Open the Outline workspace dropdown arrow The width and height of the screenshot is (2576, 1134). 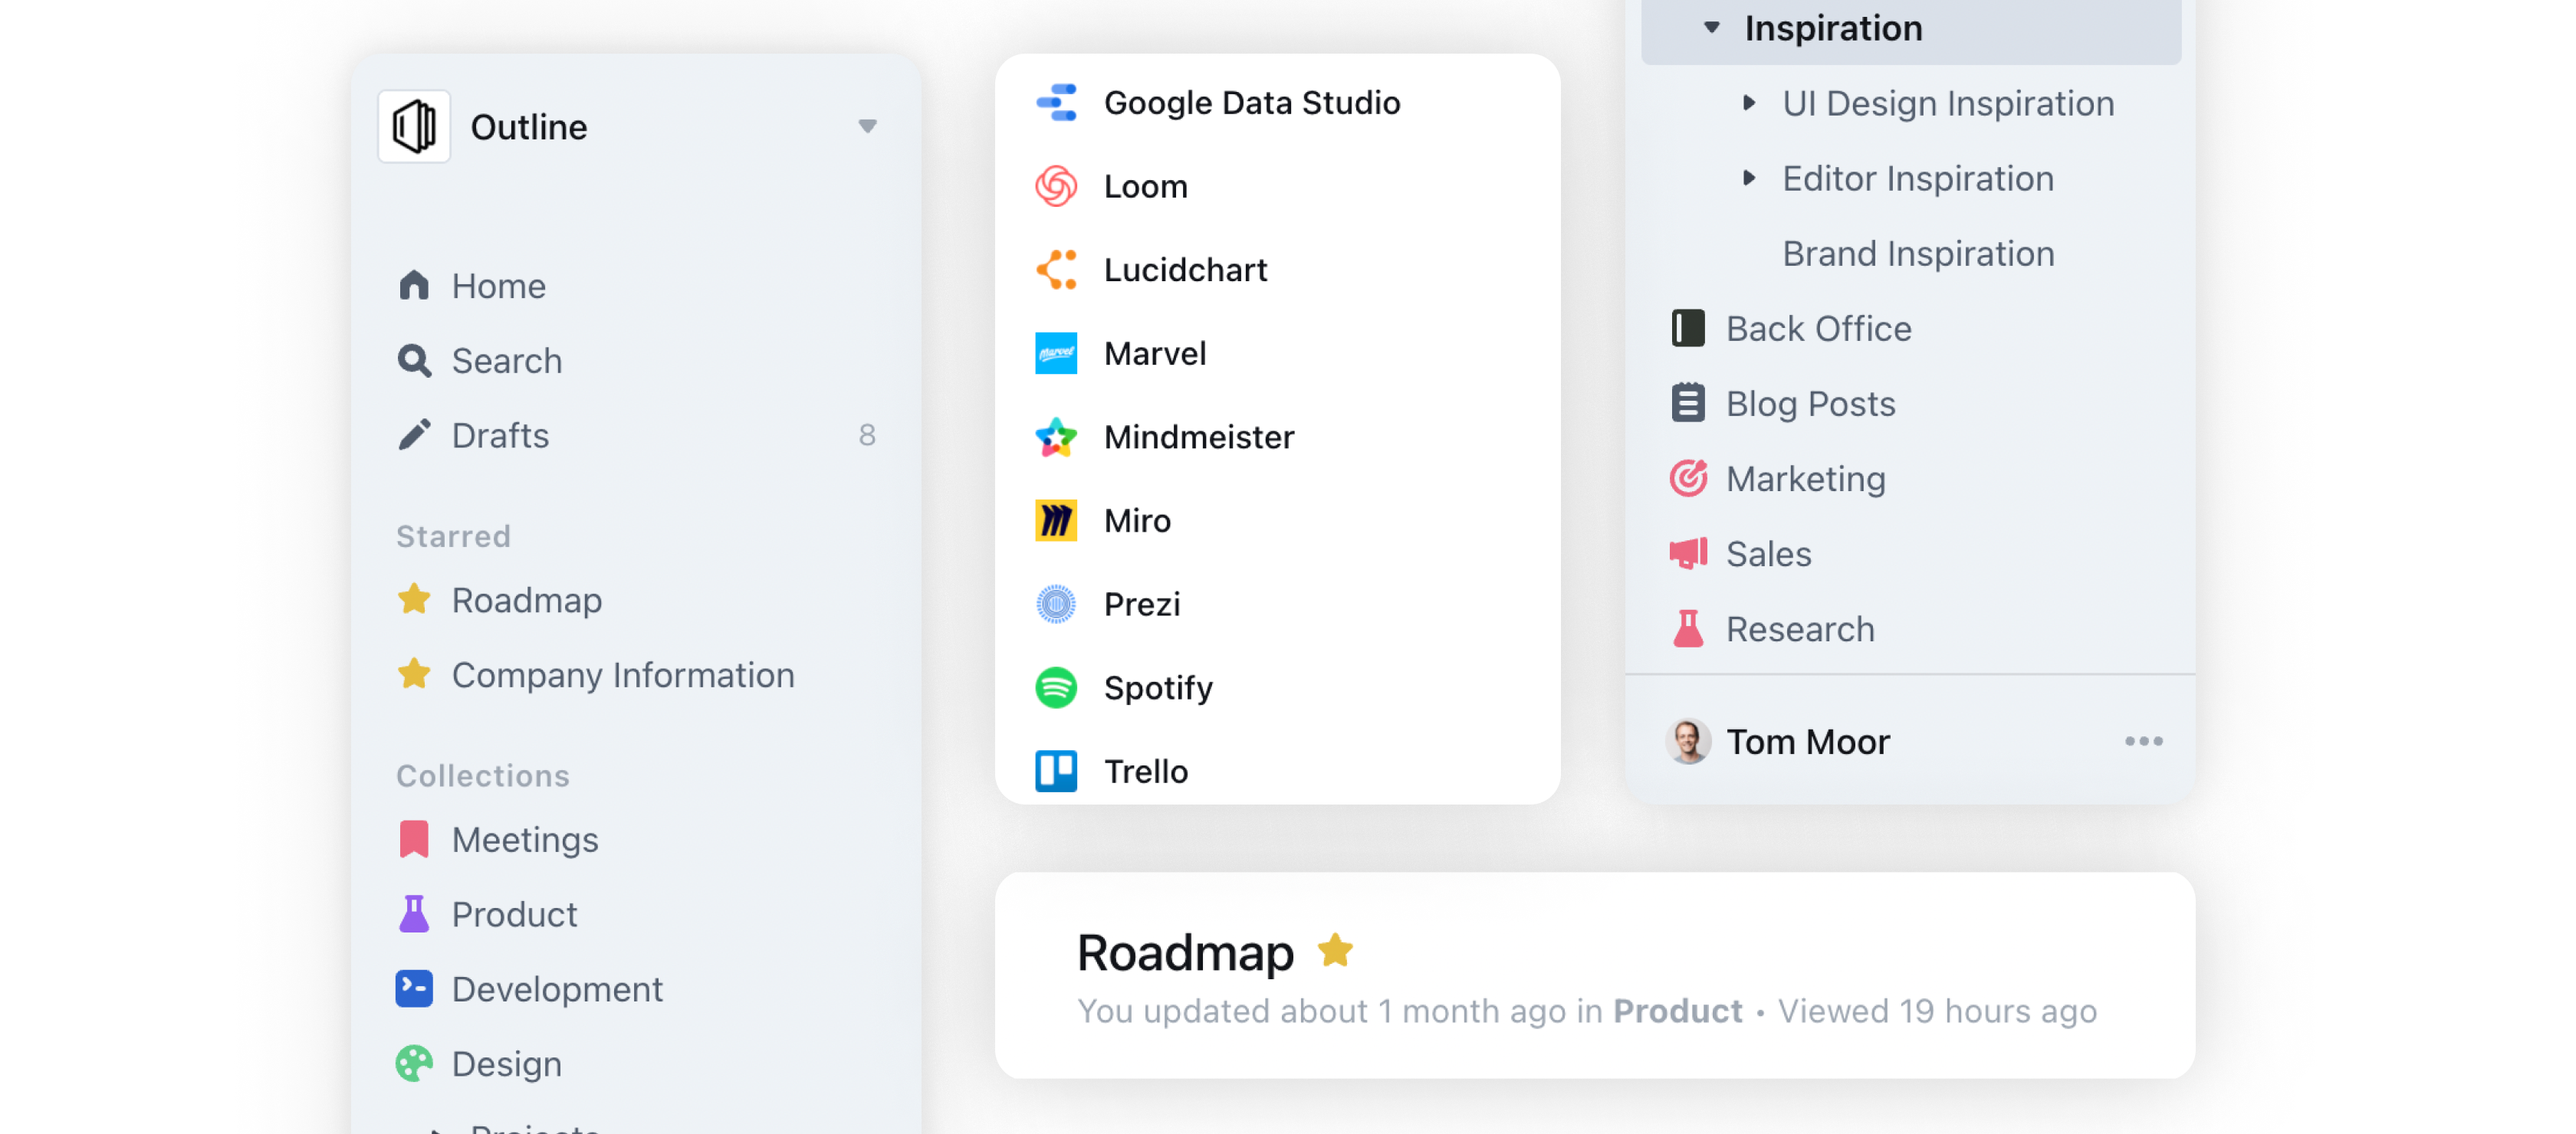coord(867,127)
